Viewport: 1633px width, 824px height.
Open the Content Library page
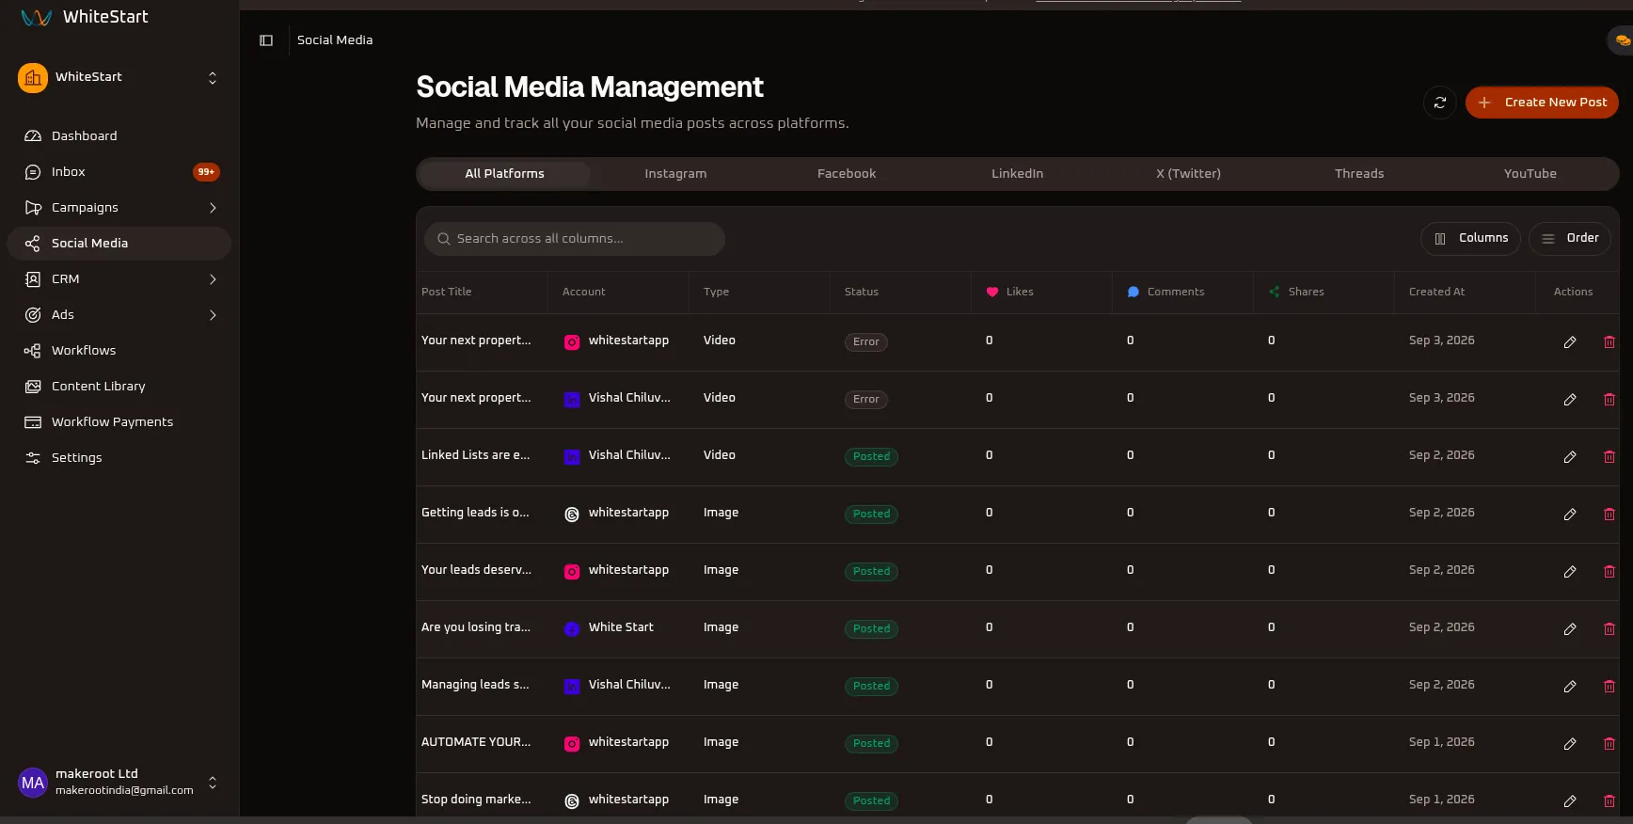[119, 387]
